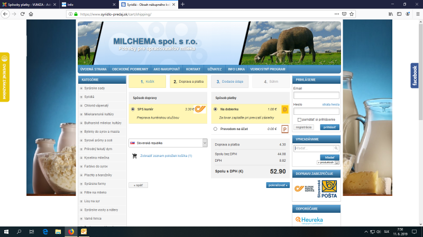Open OBCHODNÉ PODMIENKY menu item
This screenshot has height=237, width=423.
click(x=130, y=69)
